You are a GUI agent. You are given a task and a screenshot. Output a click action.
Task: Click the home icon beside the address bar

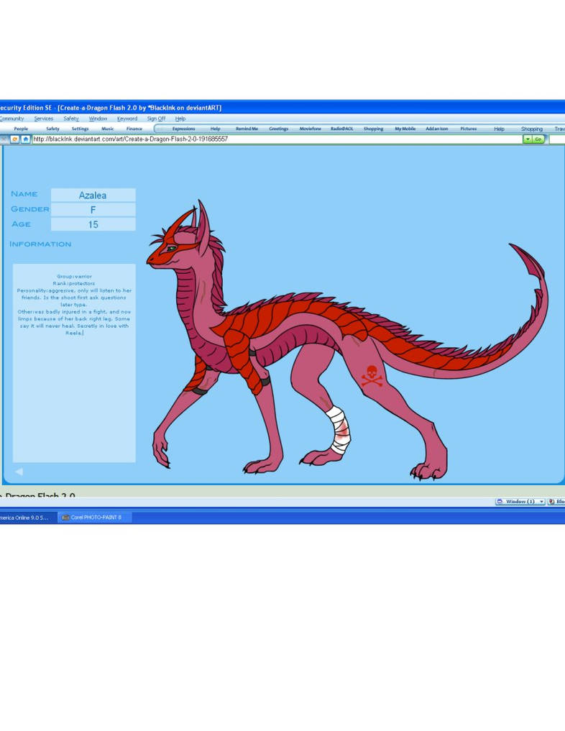pyautogui.click(x=26, y=139)
